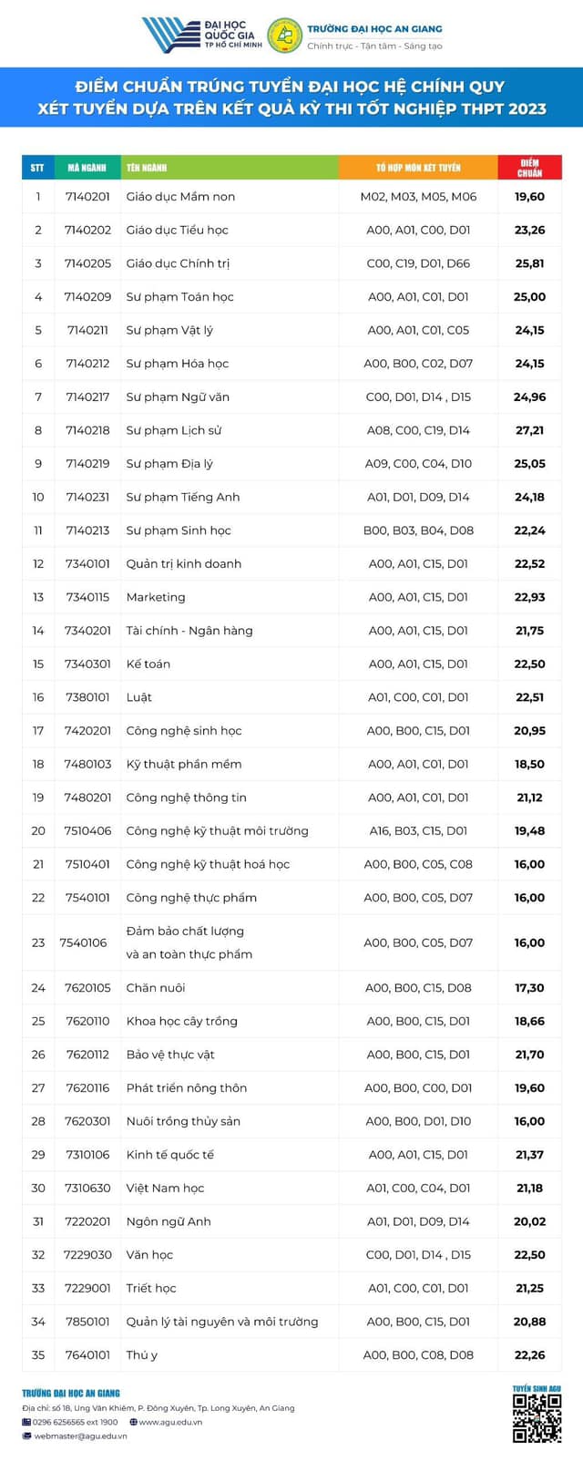Click the QR code Tuyển sinh AGU

pyautogui.click(x=537, y=1418)
